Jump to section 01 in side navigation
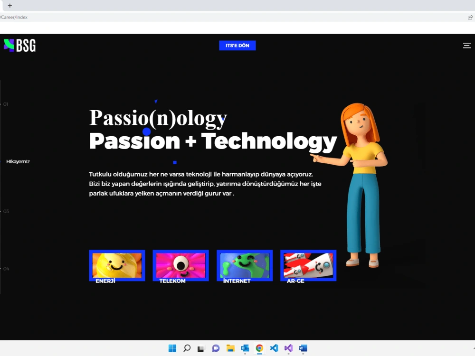 coord(6,104)
